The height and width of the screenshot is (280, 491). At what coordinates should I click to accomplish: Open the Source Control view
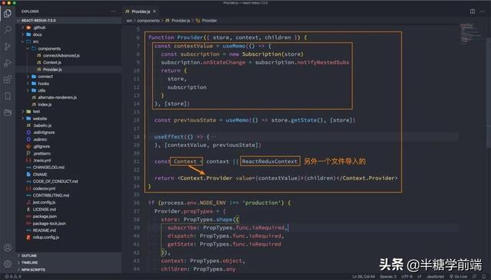[8, 46]
